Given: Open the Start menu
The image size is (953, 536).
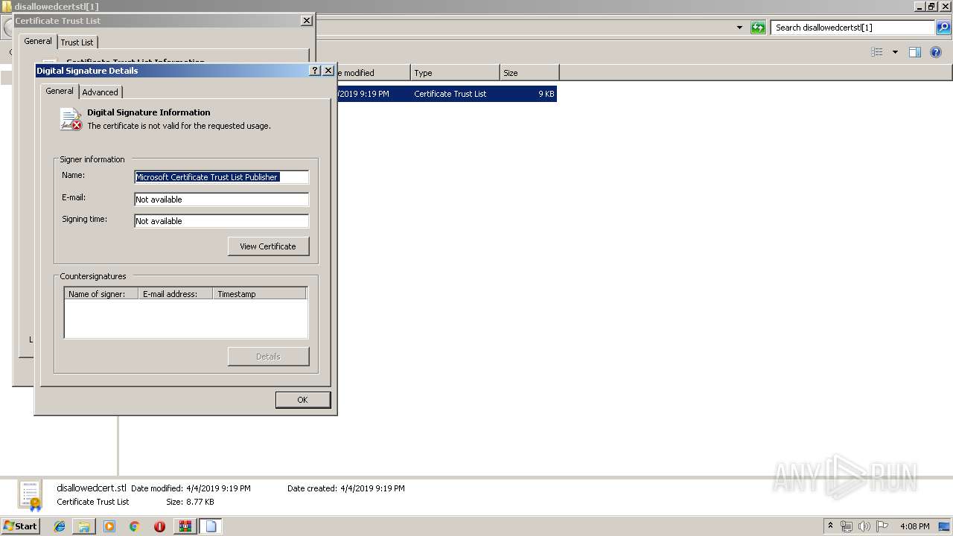Looking at the screenshot, I should 20,526.
